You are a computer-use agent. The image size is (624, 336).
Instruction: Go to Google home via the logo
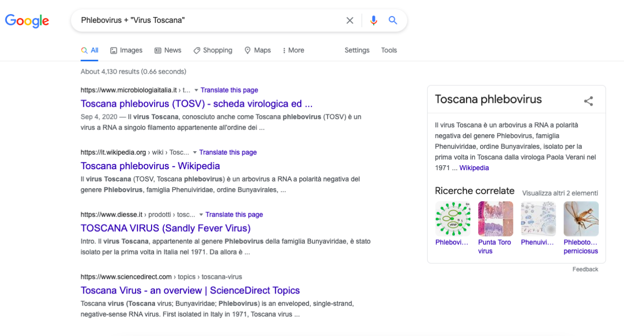point(27,21)
